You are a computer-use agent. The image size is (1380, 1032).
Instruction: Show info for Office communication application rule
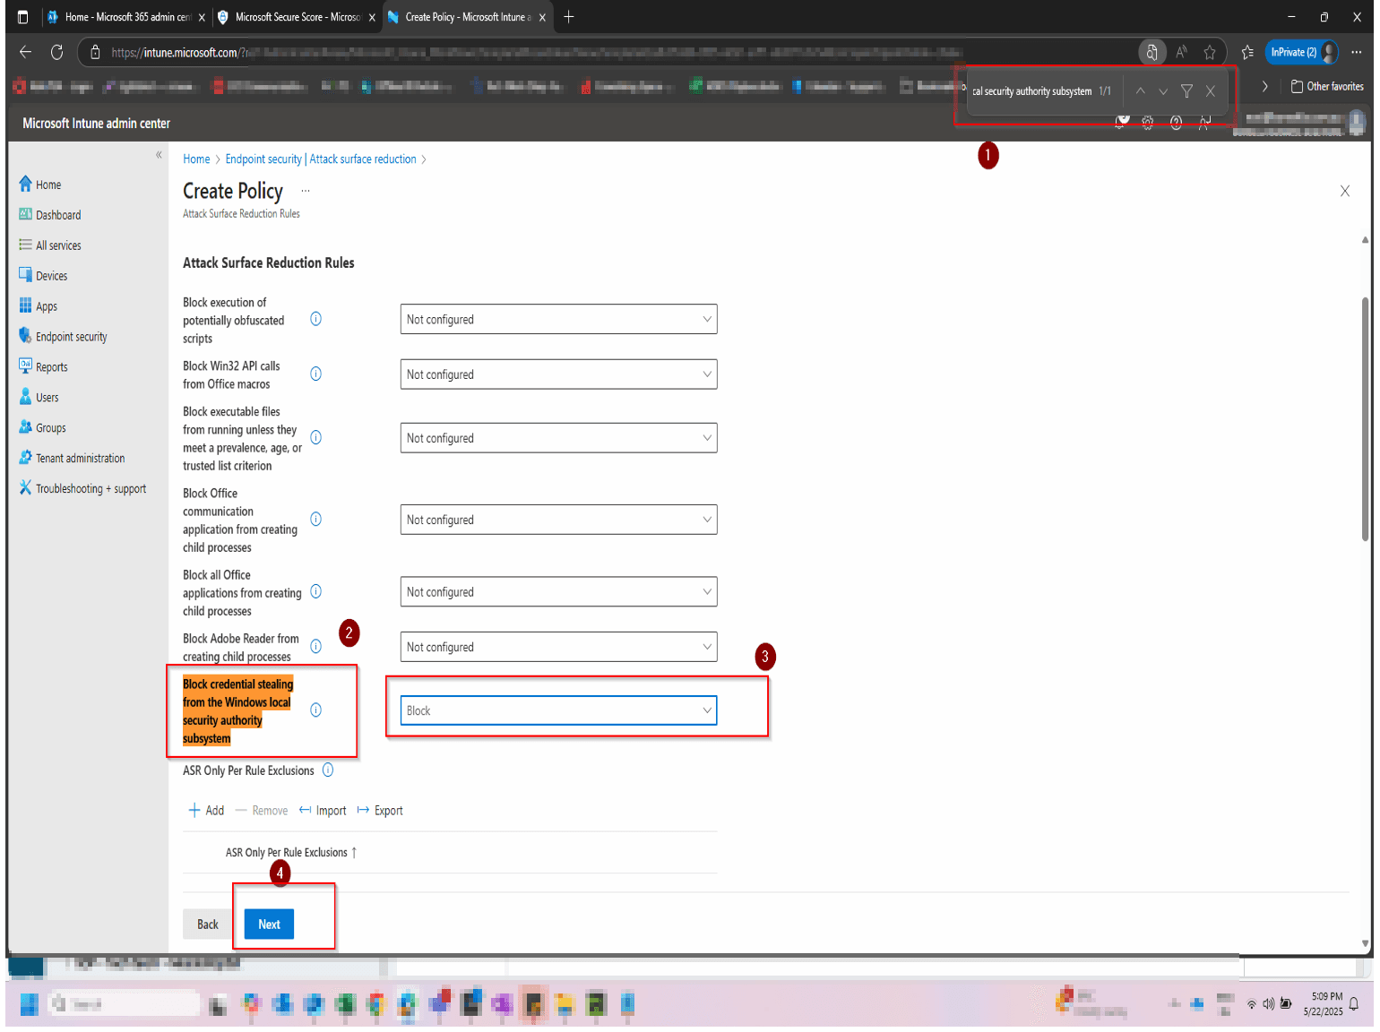point(316,520)
